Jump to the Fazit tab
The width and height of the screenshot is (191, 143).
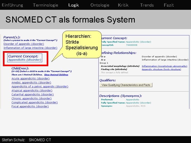[169, 5]
